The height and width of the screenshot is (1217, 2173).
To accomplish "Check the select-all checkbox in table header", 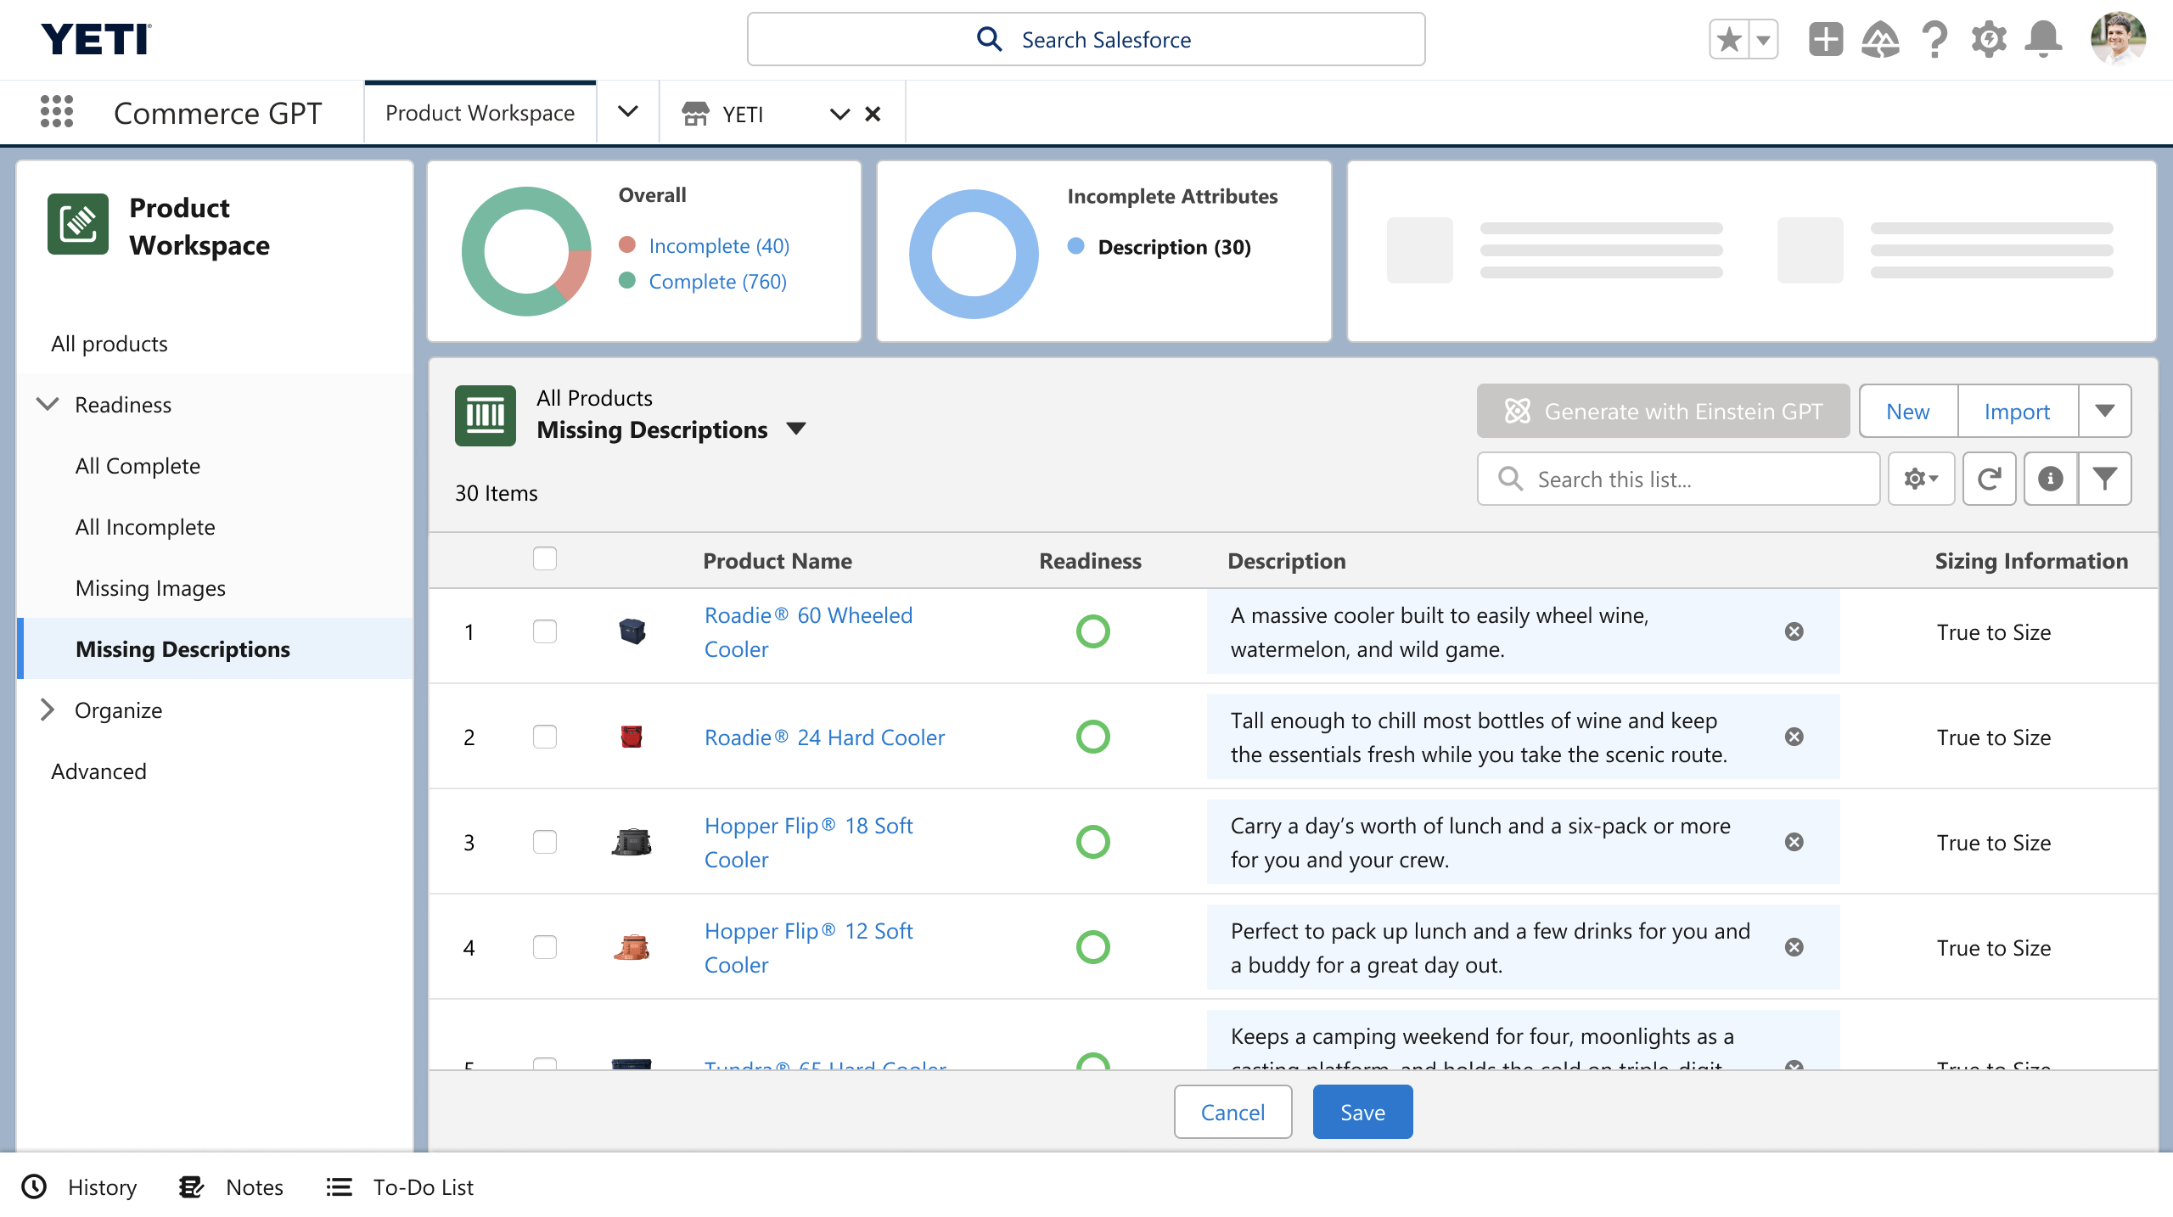I will click(x=545, y=558).
